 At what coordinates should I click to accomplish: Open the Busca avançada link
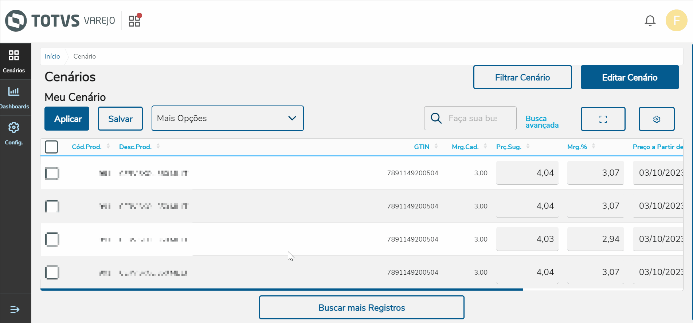542,122
